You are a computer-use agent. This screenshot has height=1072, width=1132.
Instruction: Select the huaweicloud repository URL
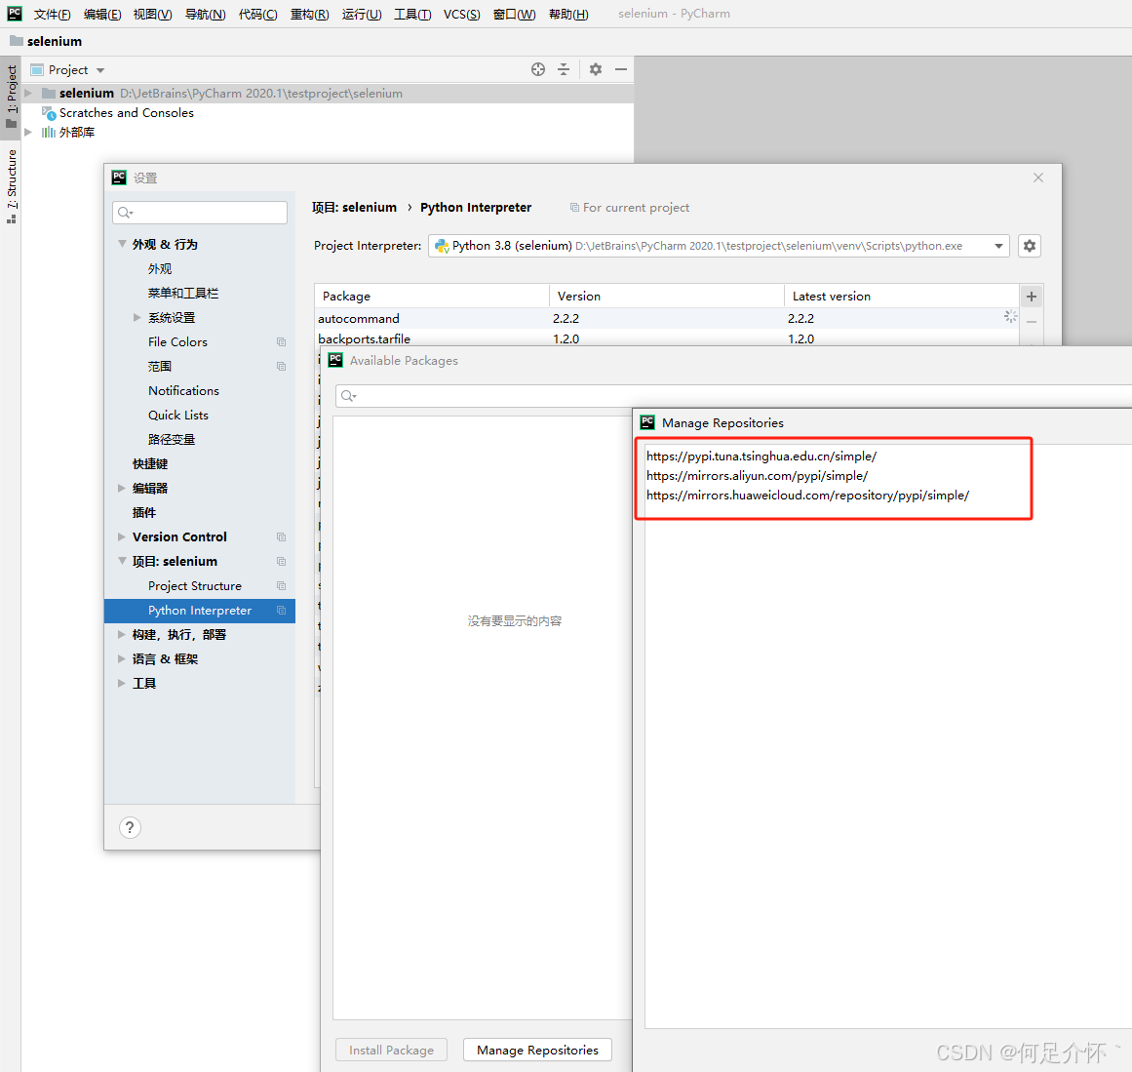click(807, 496)
